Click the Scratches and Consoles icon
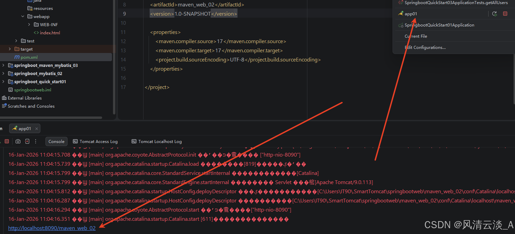Image resolution: width=515 pixels, height=234 pixels. 4,106
